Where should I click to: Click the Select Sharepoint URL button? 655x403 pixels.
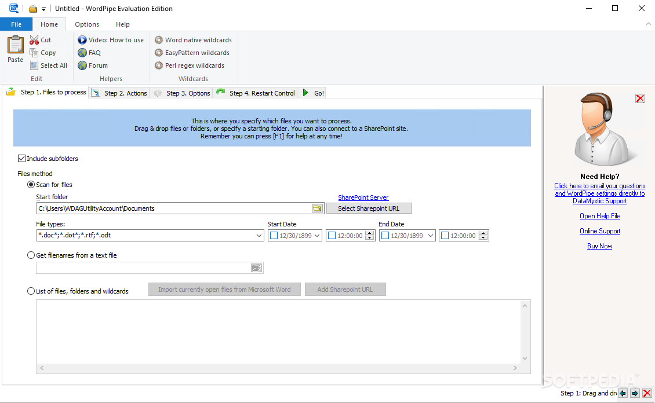click(x=369, y=208)
